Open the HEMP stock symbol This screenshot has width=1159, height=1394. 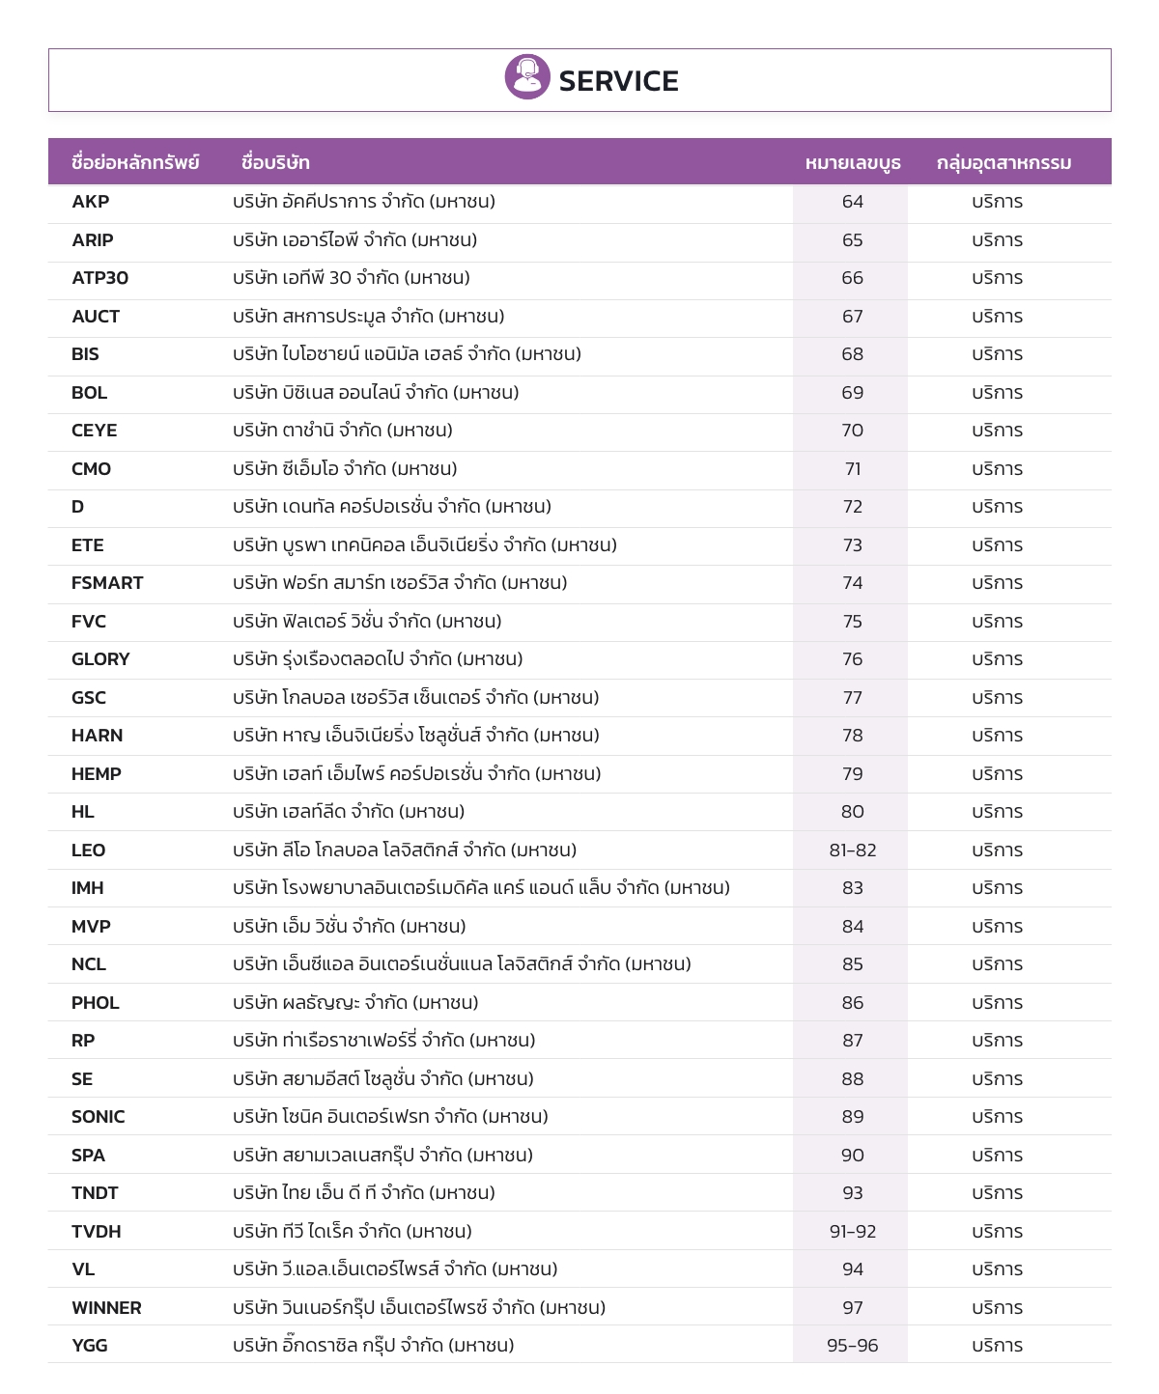click(97, 774)
